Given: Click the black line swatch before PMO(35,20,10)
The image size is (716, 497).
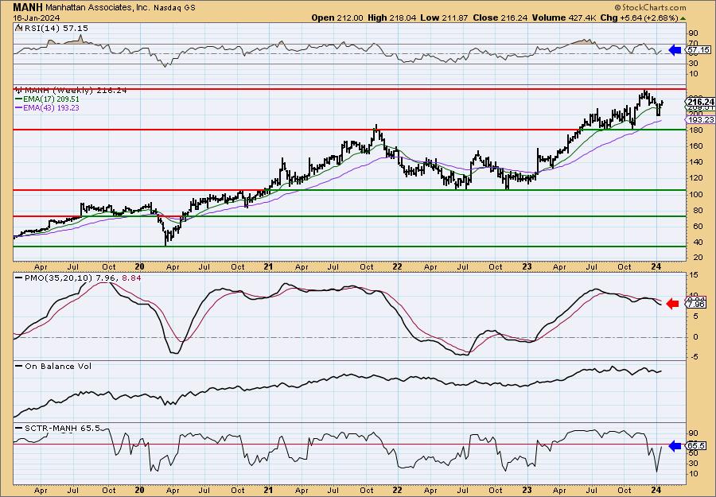Looking at the screenshot, I should pyautogui.click(x=19, y=278).
